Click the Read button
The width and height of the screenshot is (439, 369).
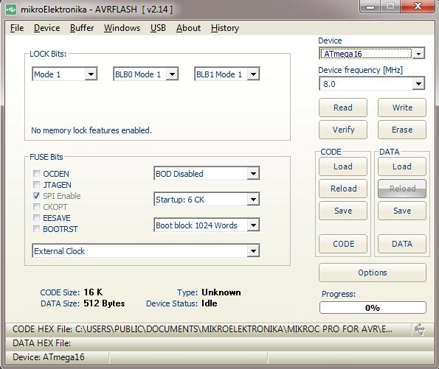coord(343,108)
